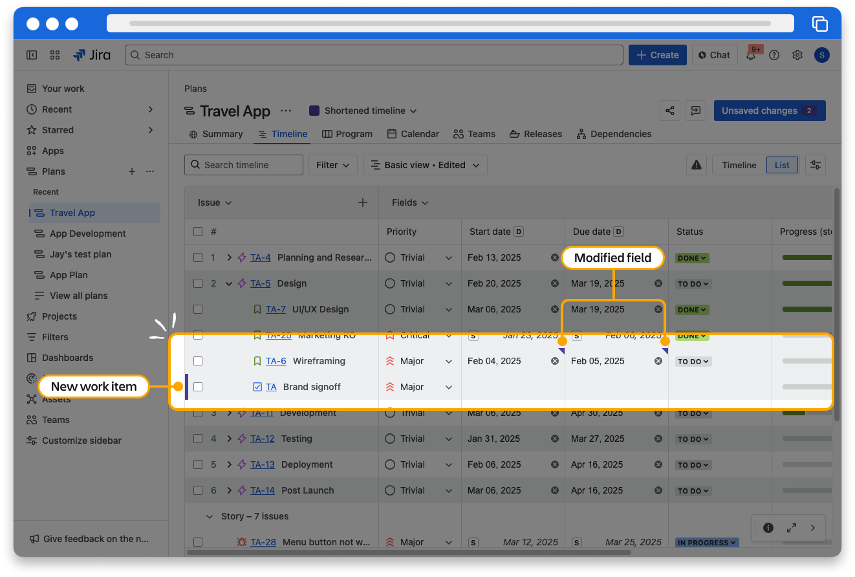
Task: Select all issues with header checkbox
Action: coord(198,232)
